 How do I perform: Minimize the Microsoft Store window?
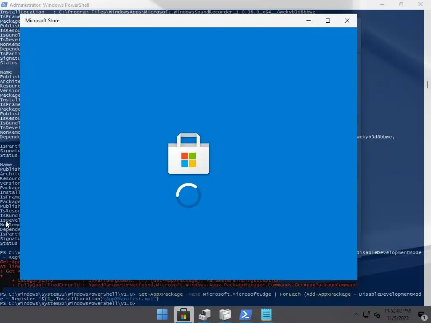coord(309,21)
